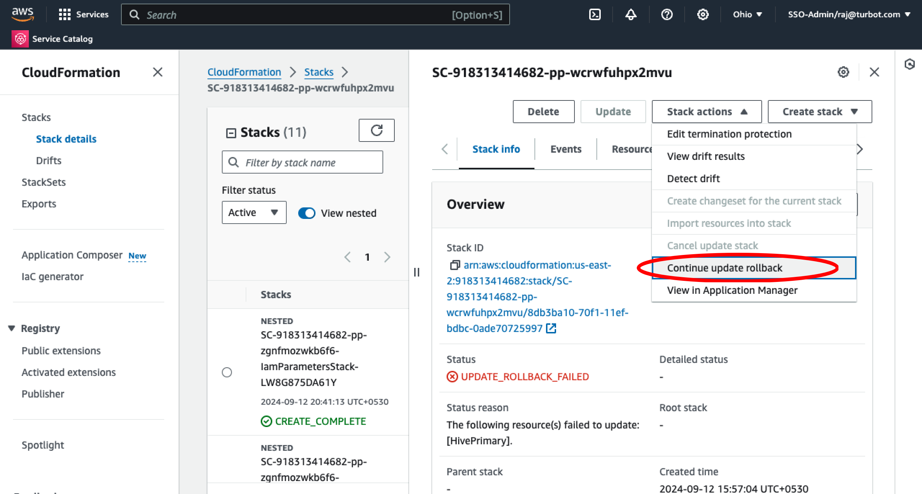The image size is (922, 494).
Task: Copy the Stack ID ARN
Action: pyautogui.click(x=455, y=265)
